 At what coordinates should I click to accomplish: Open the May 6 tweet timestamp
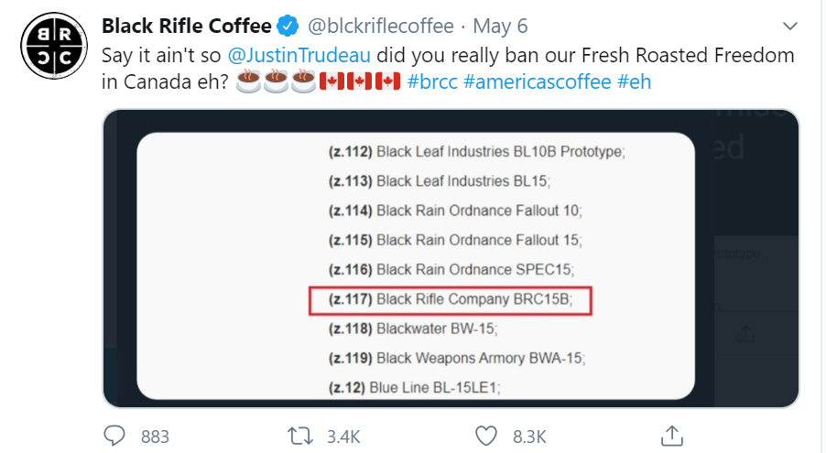click(500, 26)
